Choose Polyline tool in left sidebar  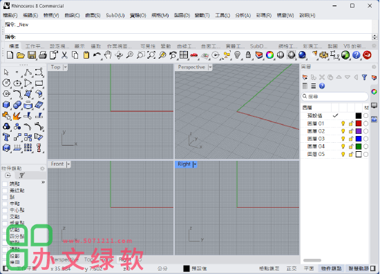pos(28,72)
